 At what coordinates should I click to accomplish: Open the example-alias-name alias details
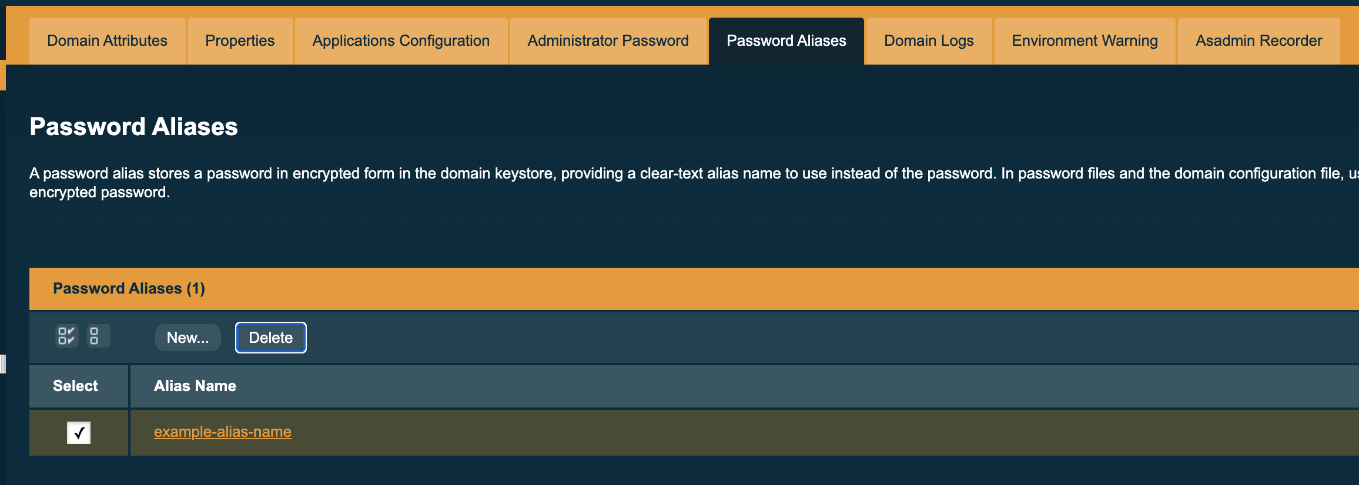tap(222, 432)
